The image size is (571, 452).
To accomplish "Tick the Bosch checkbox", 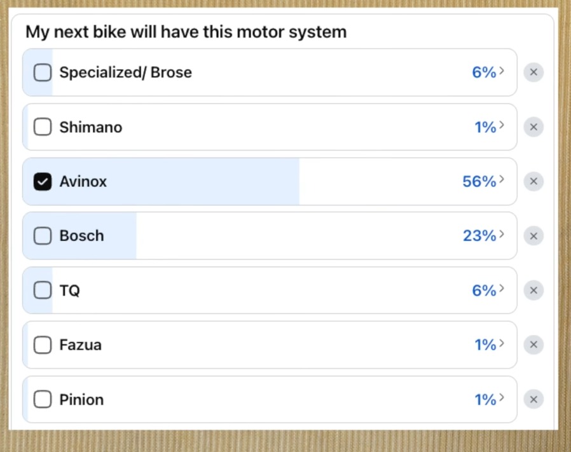I will pyautogui.click(x=43, y=236).
